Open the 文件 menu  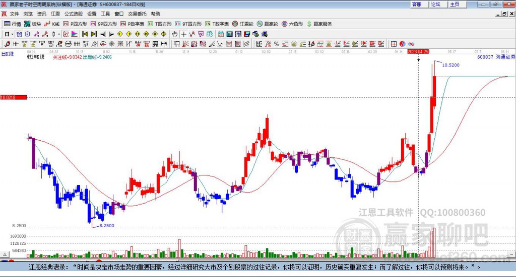coord(15,14)
